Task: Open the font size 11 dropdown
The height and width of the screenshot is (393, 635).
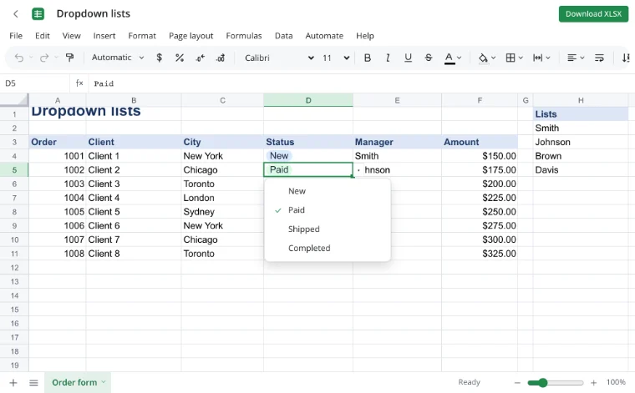Action: (x=336, y=58)
